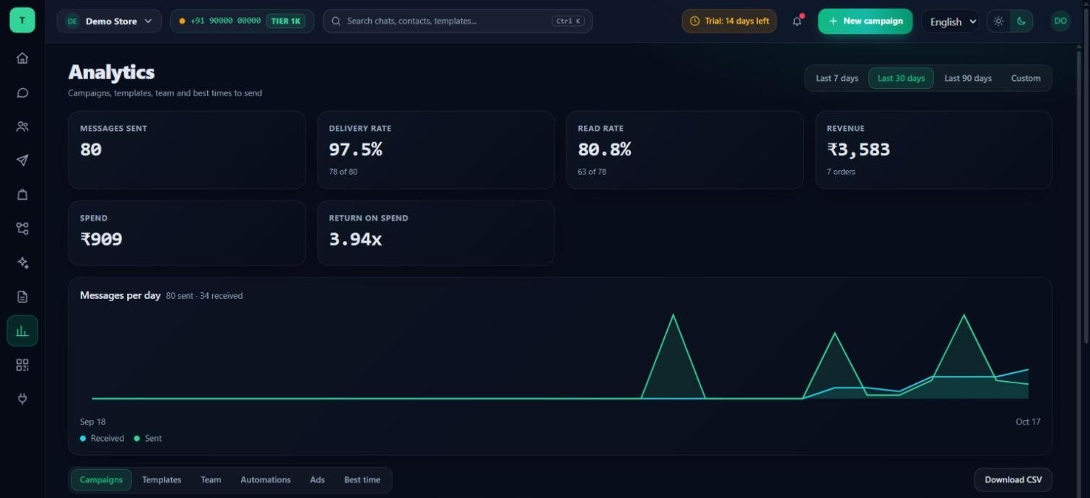Image resolution: width=1090 pixels, height=498 pixels.
Task: Open the shopping bag icon in sidebar
Action: 22,194
